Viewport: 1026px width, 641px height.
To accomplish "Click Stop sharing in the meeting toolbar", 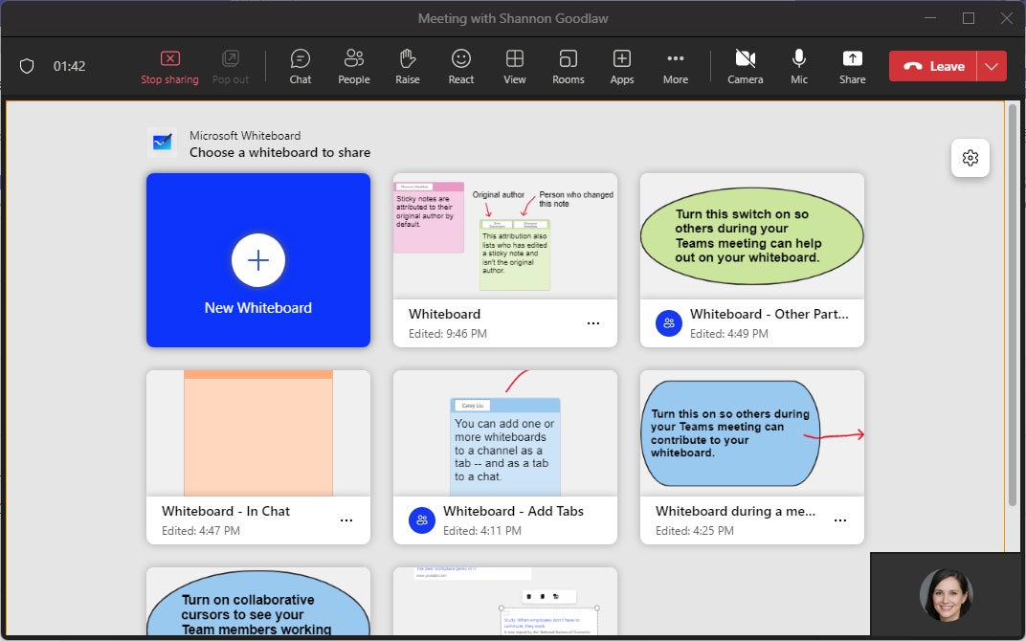I will (x=169, y=67).
